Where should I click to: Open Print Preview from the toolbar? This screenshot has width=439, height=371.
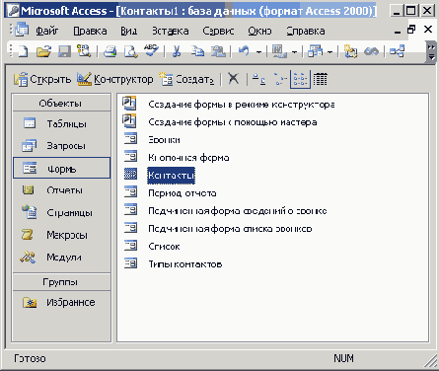(x=130, y=51)
